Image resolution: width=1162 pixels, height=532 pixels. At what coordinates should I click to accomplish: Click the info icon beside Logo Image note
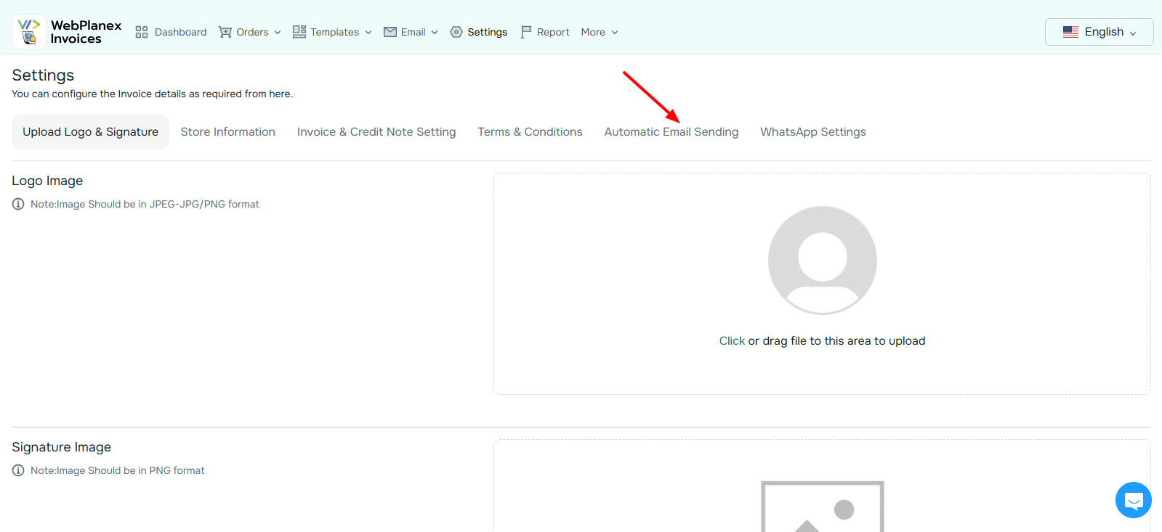click(18, 204)
